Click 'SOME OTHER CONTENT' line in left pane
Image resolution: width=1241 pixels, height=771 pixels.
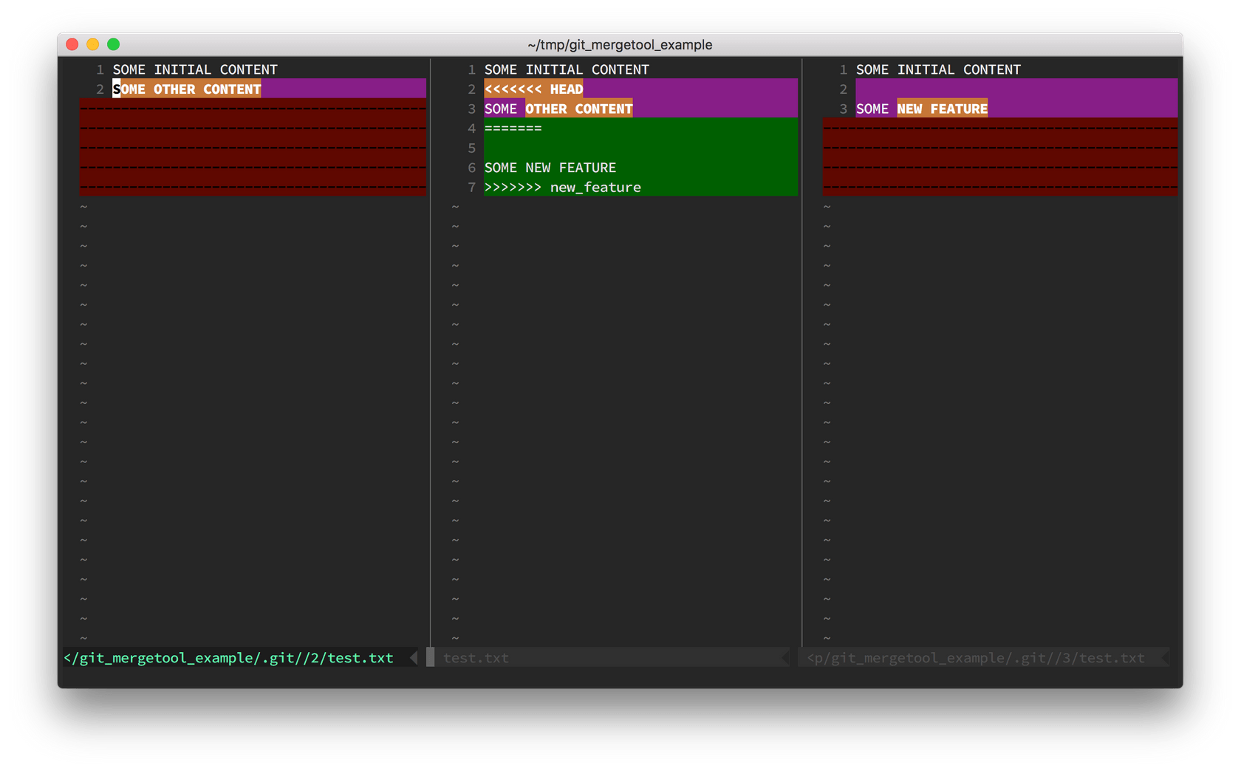(x=187, y=89)
